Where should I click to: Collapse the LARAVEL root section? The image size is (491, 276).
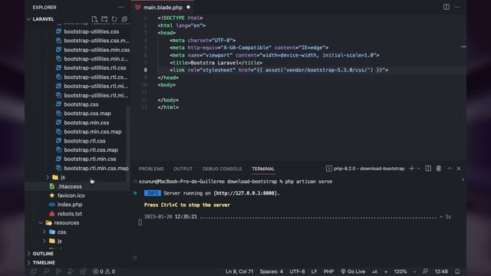pyautogui.click(x=29, y=19)
